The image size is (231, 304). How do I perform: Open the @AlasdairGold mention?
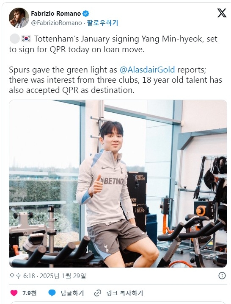tap(147, 70)
